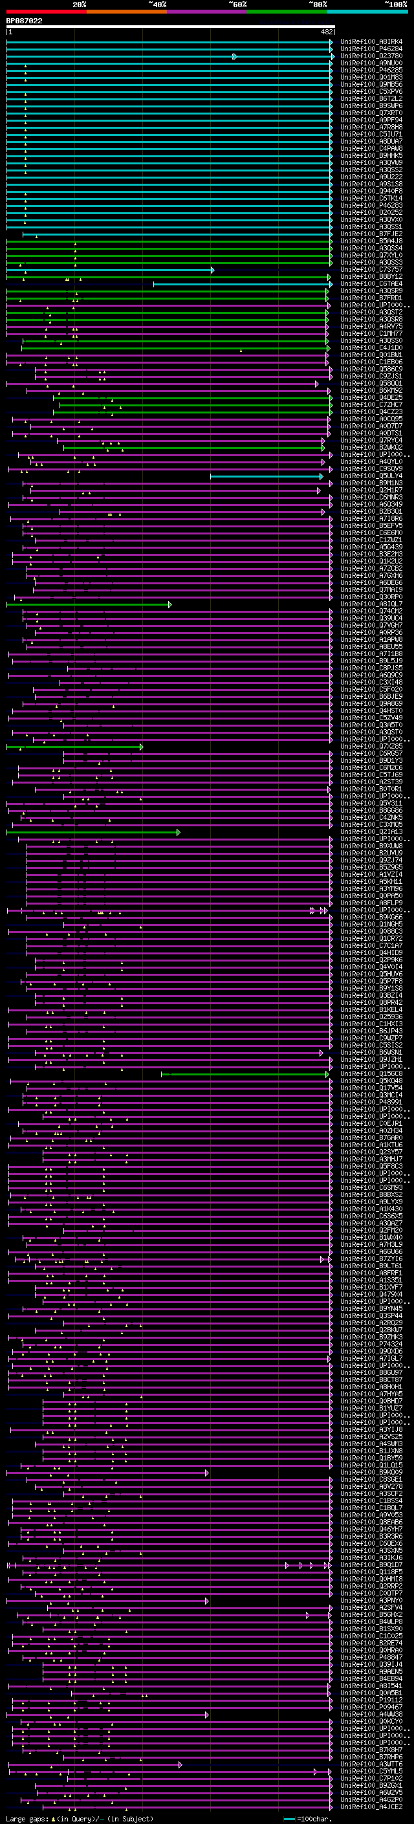Click the UniRef100_B2WKQ2 label
The image size is (414, 1824).
coord(371,448)
